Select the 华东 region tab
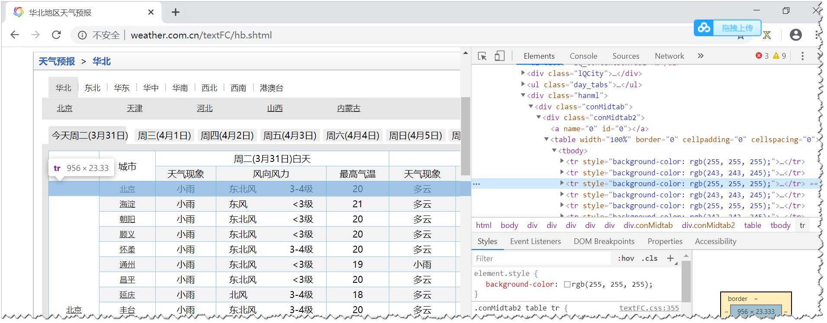 tap(122, 88)
